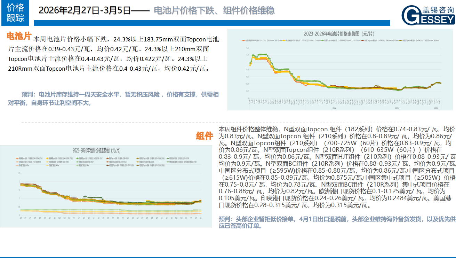Click the 预判 forecast paragraph about 电池片库存
Viewport: 456px width, 258px height.
(113, 99)
